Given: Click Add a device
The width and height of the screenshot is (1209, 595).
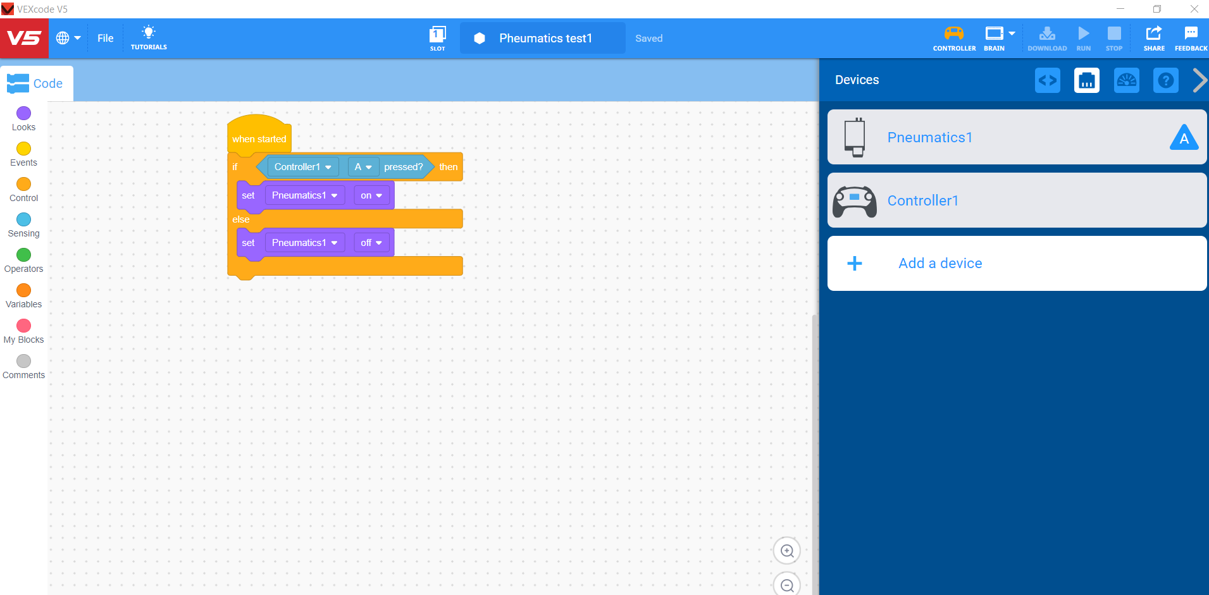Looking at the screenshot, I should (1017, 264).
